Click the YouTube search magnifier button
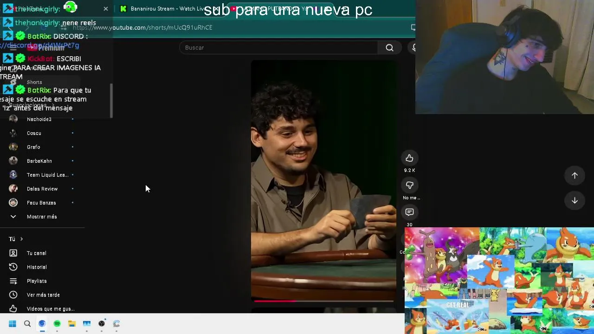The image size is (594, 334). pyautogui.click(x=389, y=47)
